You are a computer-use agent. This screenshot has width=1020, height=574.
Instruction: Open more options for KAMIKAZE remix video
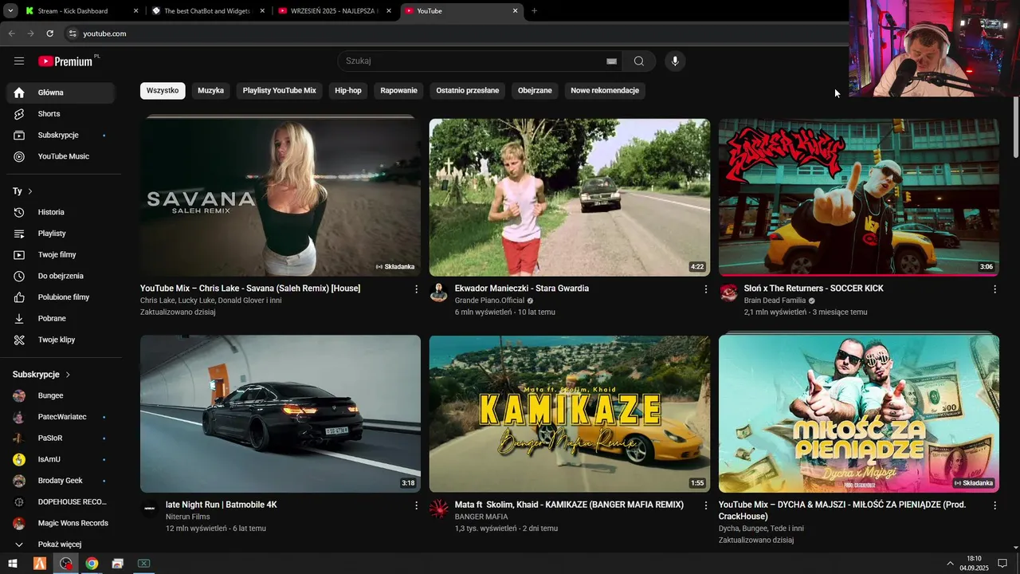click(x=705, y=505)
